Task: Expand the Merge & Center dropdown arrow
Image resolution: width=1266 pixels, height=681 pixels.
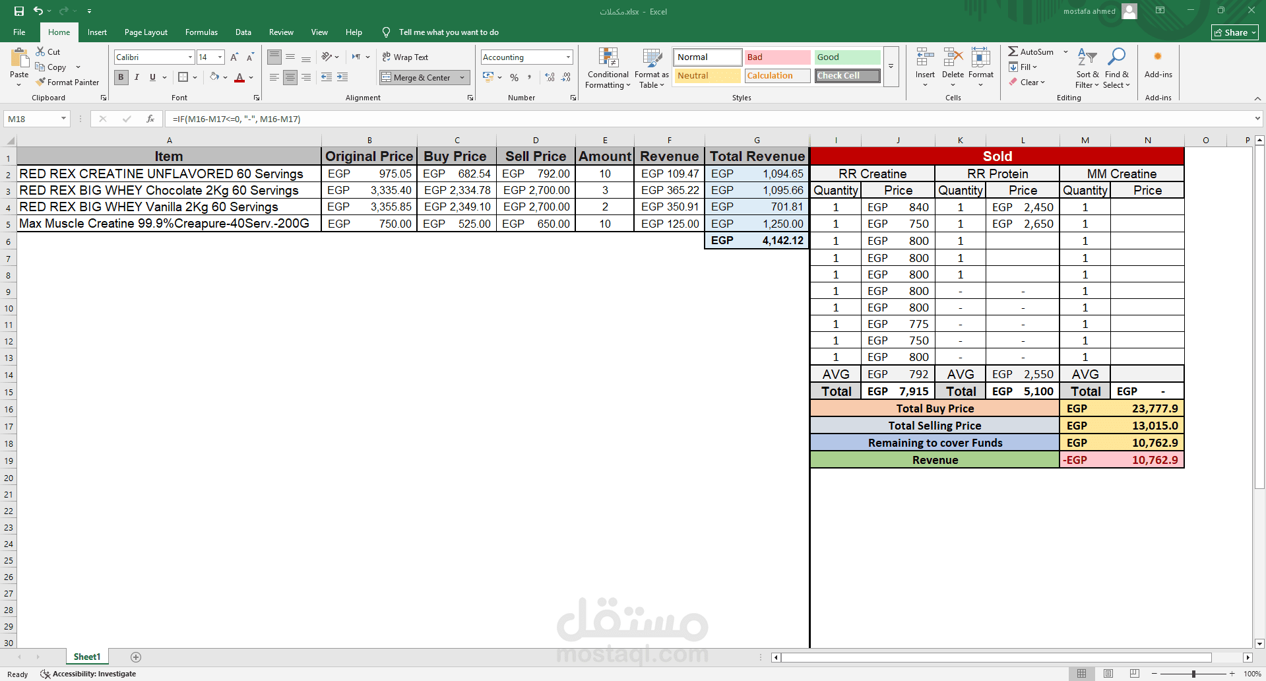Action: (x=462, y=78)
